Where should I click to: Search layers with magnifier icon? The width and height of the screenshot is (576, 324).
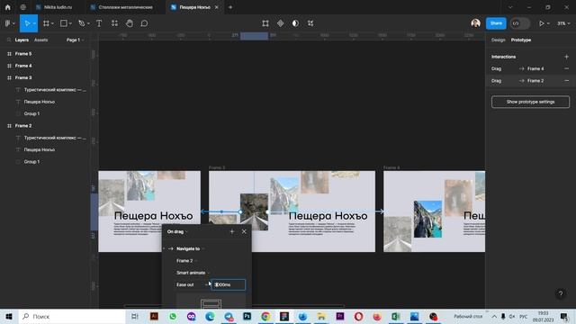click(9, 40)
